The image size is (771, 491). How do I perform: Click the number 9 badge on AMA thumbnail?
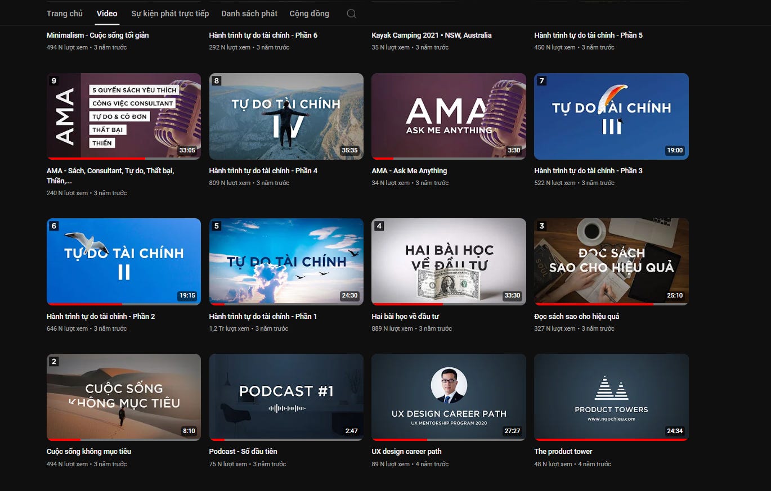(x=54, y=81)
